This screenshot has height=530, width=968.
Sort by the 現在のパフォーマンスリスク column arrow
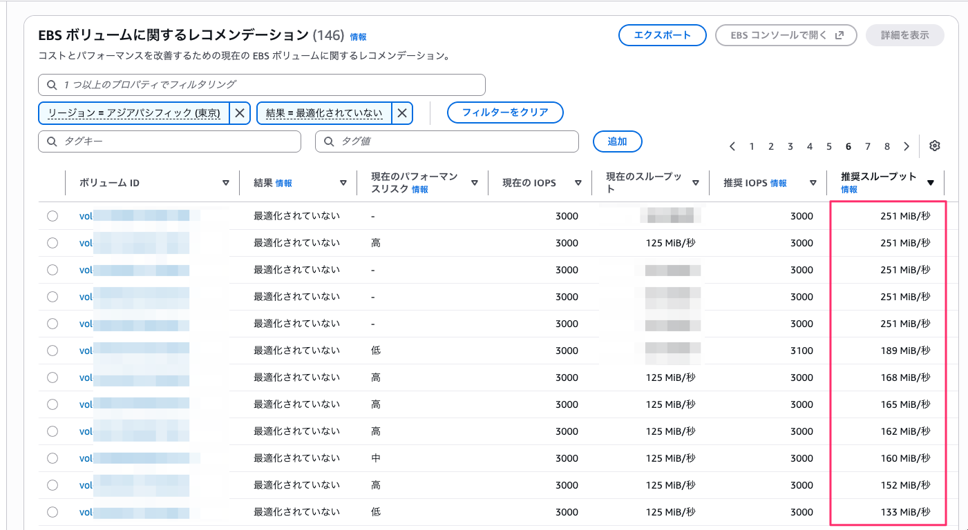tap(475, 183)
